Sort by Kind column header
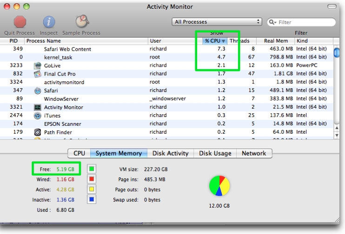Image resolution: width=345 pixels, height=234 pixels. (314, 41)
